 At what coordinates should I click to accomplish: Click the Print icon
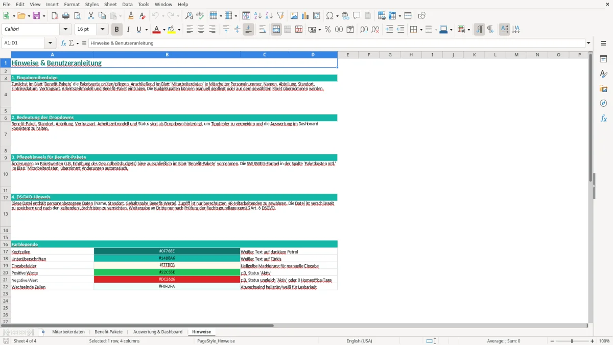66,16
